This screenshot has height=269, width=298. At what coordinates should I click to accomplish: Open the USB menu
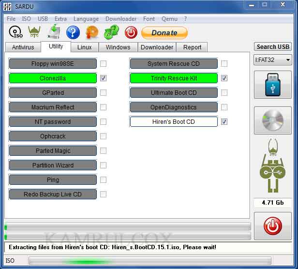coord(43,19)
